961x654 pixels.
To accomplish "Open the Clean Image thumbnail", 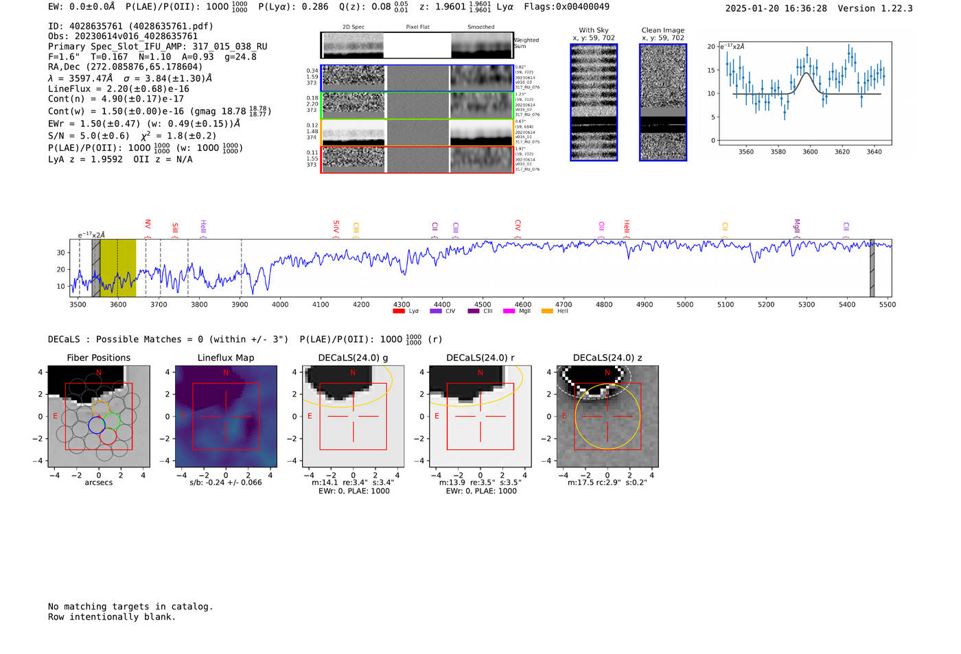I will 663,102.
